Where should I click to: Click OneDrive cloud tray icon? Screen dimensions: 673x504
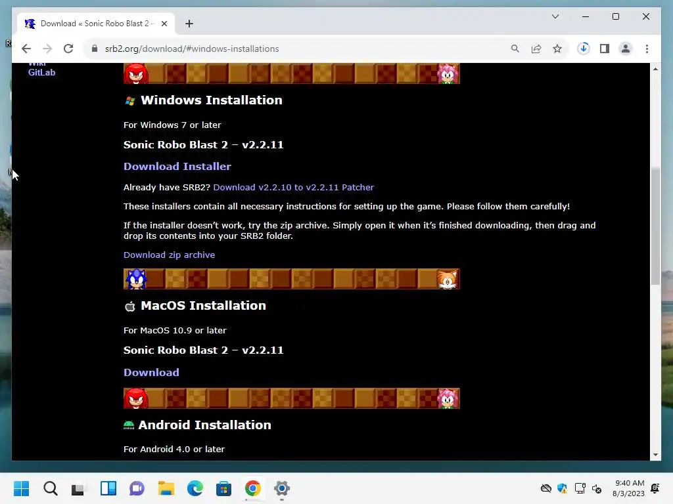(x=546, y=488)
